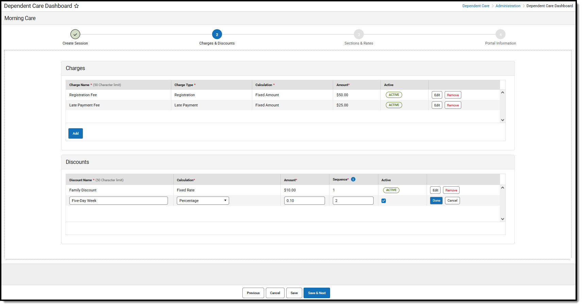
Task: Remove the Registration Fee charge
Action: [453, 95]
